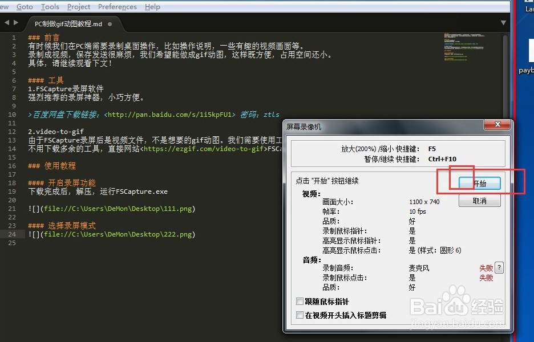Click the ? help icon beside 失败 in the recorder dialog
Viewport: 534px width, 342px height.
click(x=500, y=267)
